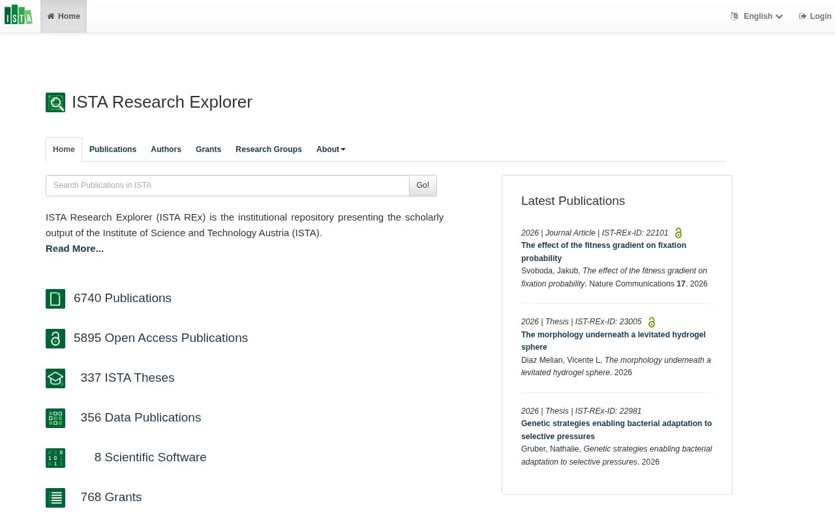Click the Grants list icon
The height and width of the screenshot is (522, 835).
coord(55,498)
